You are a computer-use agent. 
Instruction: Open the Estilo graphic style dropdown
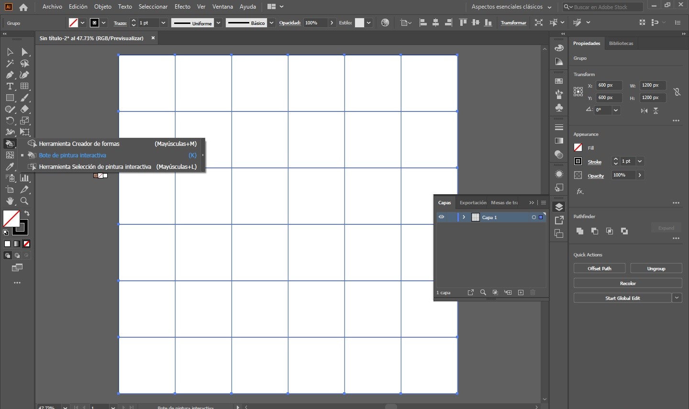369,23
